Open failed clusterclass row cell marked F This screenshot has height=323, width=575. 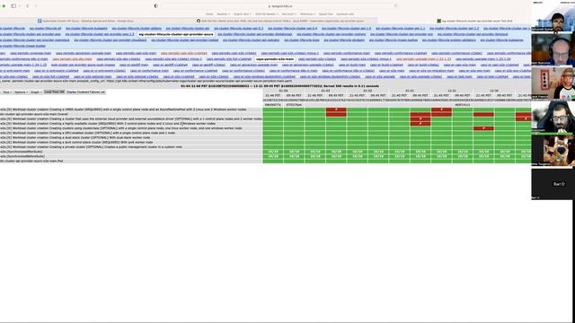click(483, 128)
